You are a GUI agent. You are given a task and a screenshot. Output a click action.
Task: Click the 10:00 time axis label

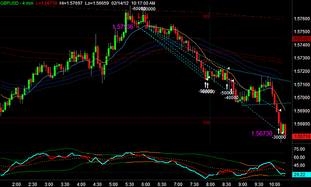pos(274,185)
